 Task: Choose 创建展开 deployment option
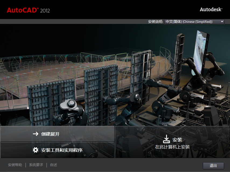pos(57,134)
